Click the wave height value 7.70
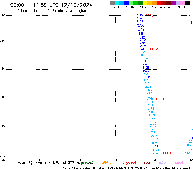 [150, 99]
